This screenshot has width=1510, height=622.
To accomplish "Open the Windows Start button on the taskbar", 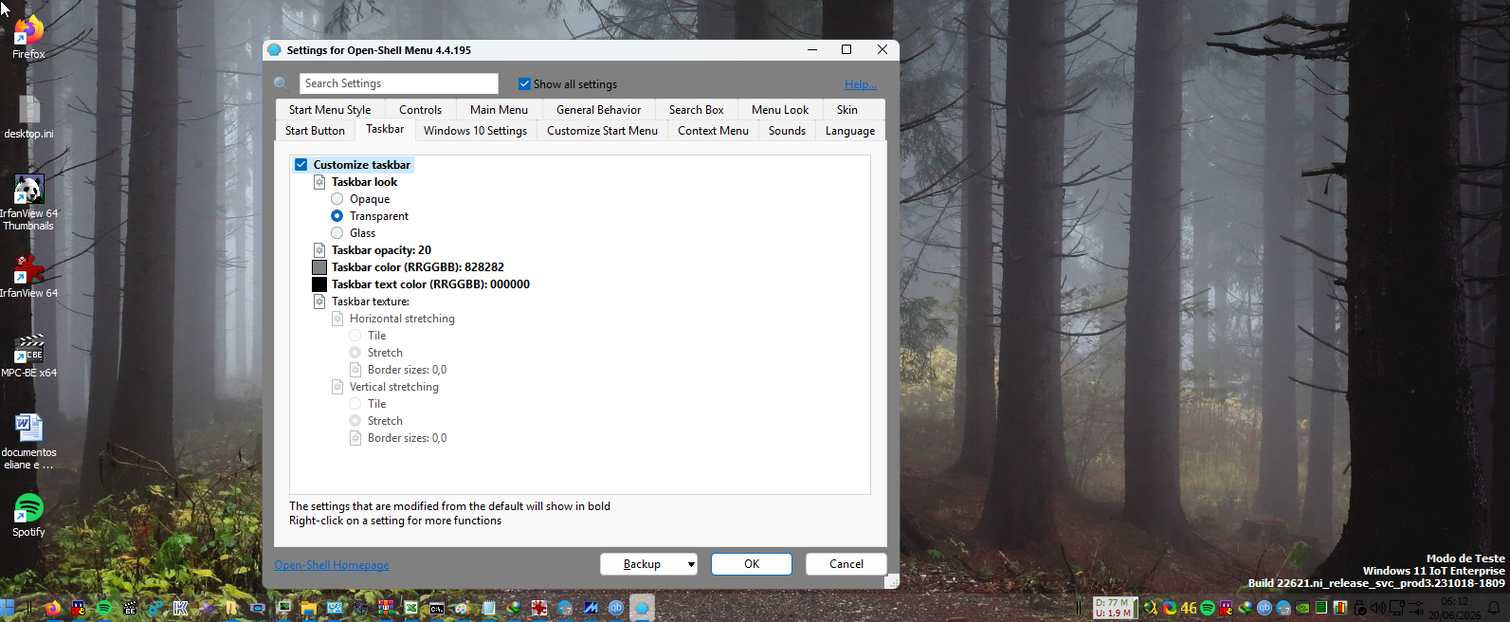I will [8, 608].
